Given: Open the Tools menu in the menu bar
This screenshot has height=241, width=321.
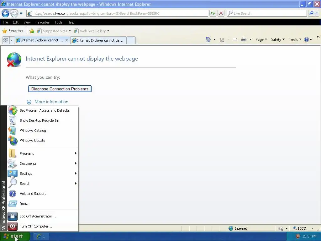Looking at the screenshot, I should [59, 22].
